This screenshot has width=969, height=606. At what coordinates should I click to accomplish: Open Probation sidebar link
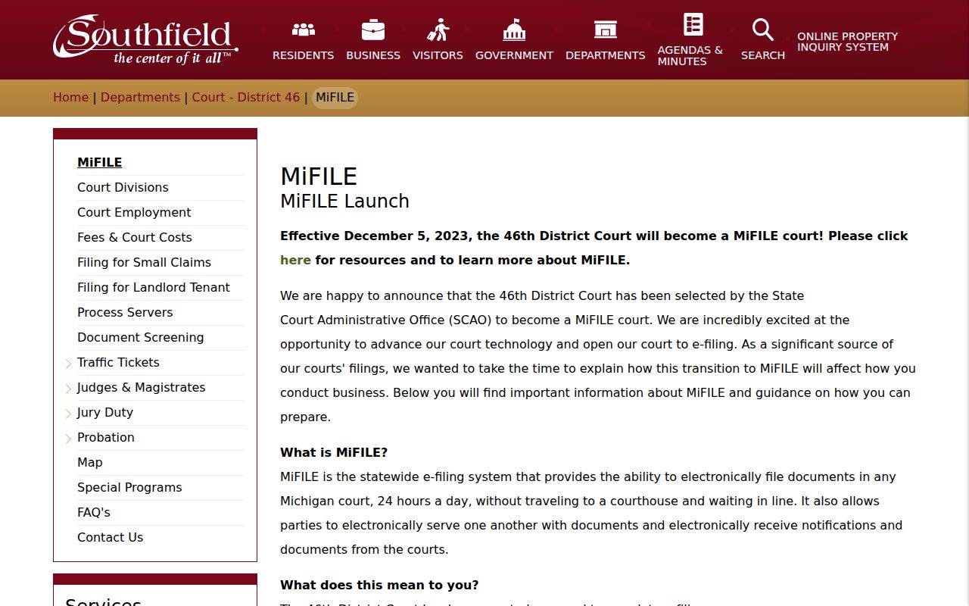pyautogui.click(x=106, y=437)
